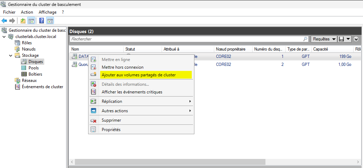Open the Affichage menu
Image resolution: width=363 pixels, height=168 pixels.
click(47, 12)
